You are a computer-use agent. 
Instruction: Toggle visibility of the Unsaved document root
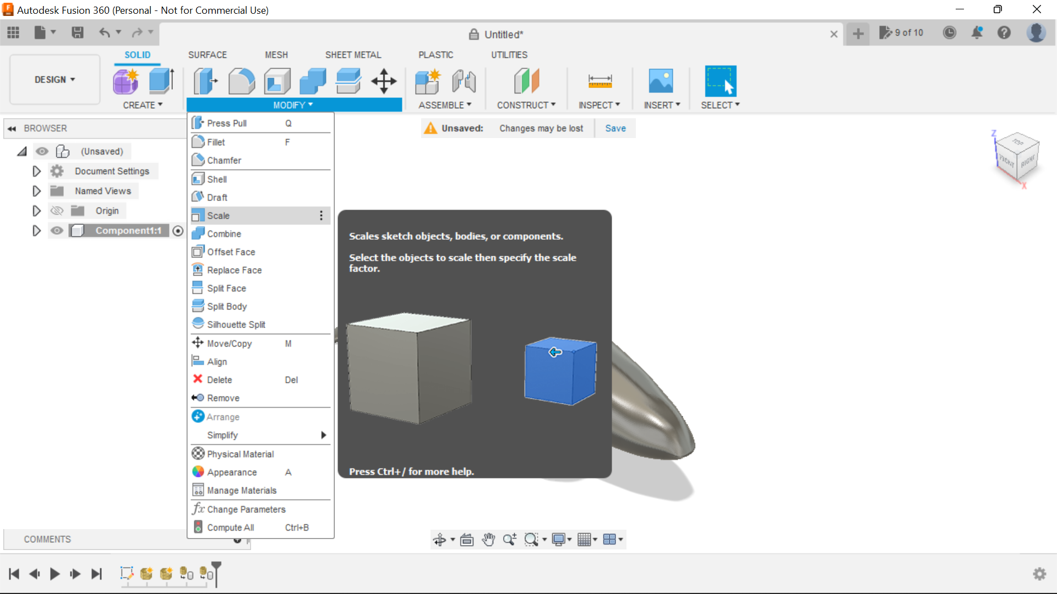pos(42,151)
